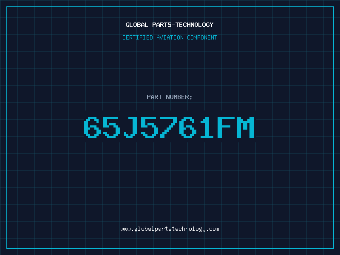
Task: Click the digit 7 in the part number
Action: click(169, 127)
